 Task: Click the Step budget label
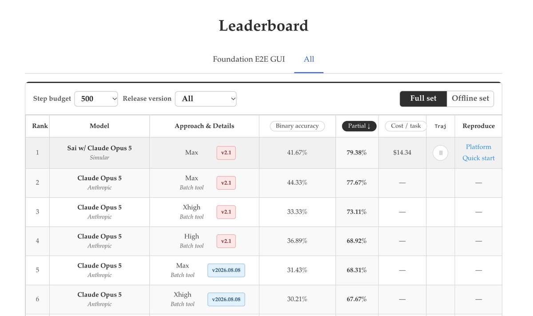coord(52,99)
